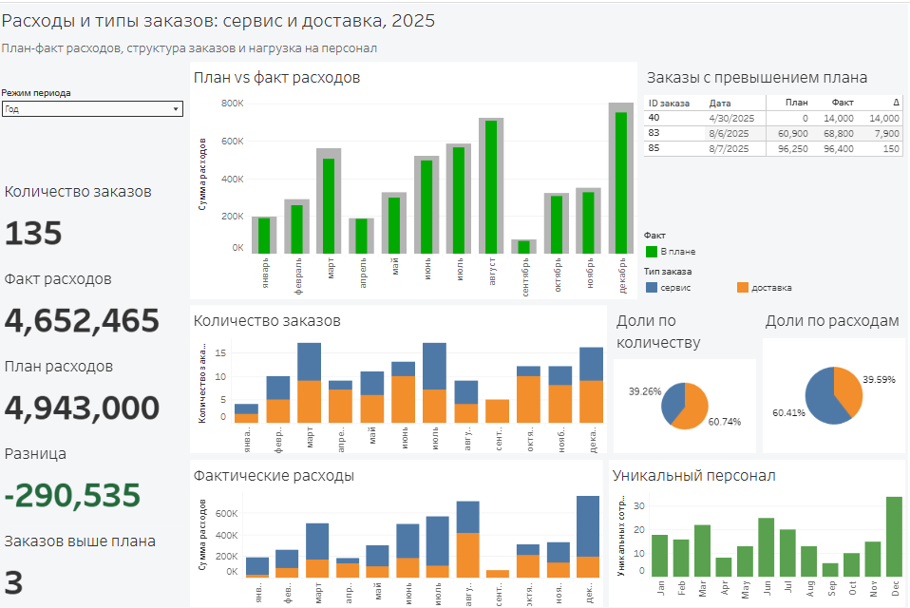Select order ID 85 in the table

pyautogui.click(x=654, y=147)
